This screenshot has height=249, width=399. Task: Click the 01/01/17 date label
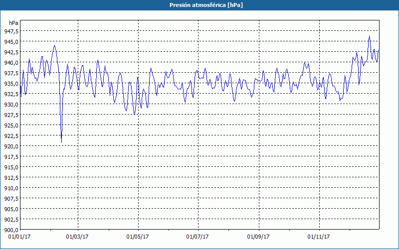tap(19, 237)
